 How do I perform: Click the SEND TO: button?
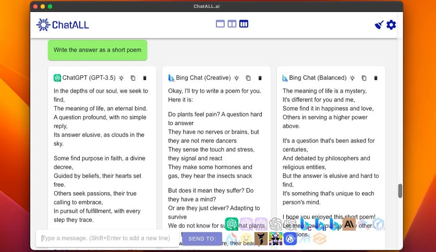coord(202,238)
